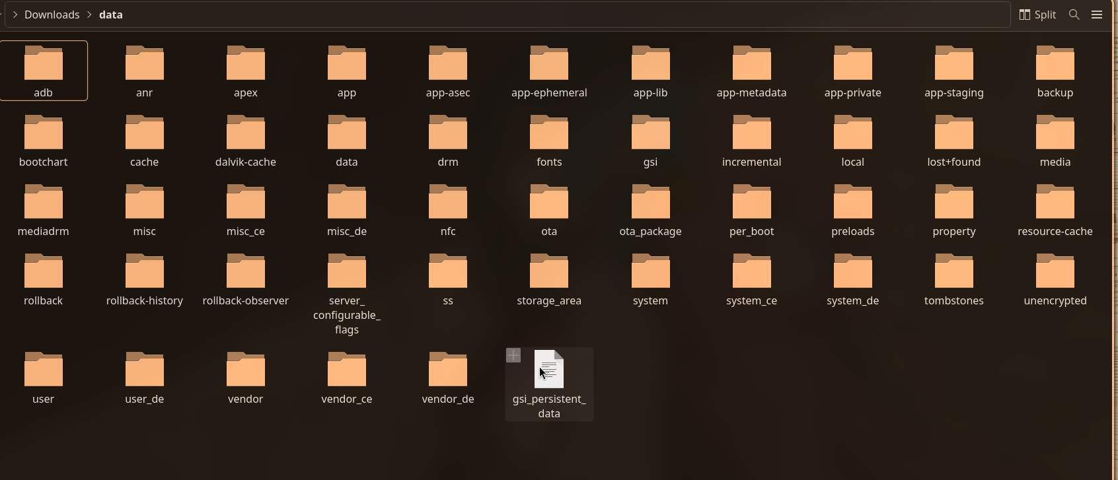
Task: Select the user_de folder
Action: click(x=145, y=377)
